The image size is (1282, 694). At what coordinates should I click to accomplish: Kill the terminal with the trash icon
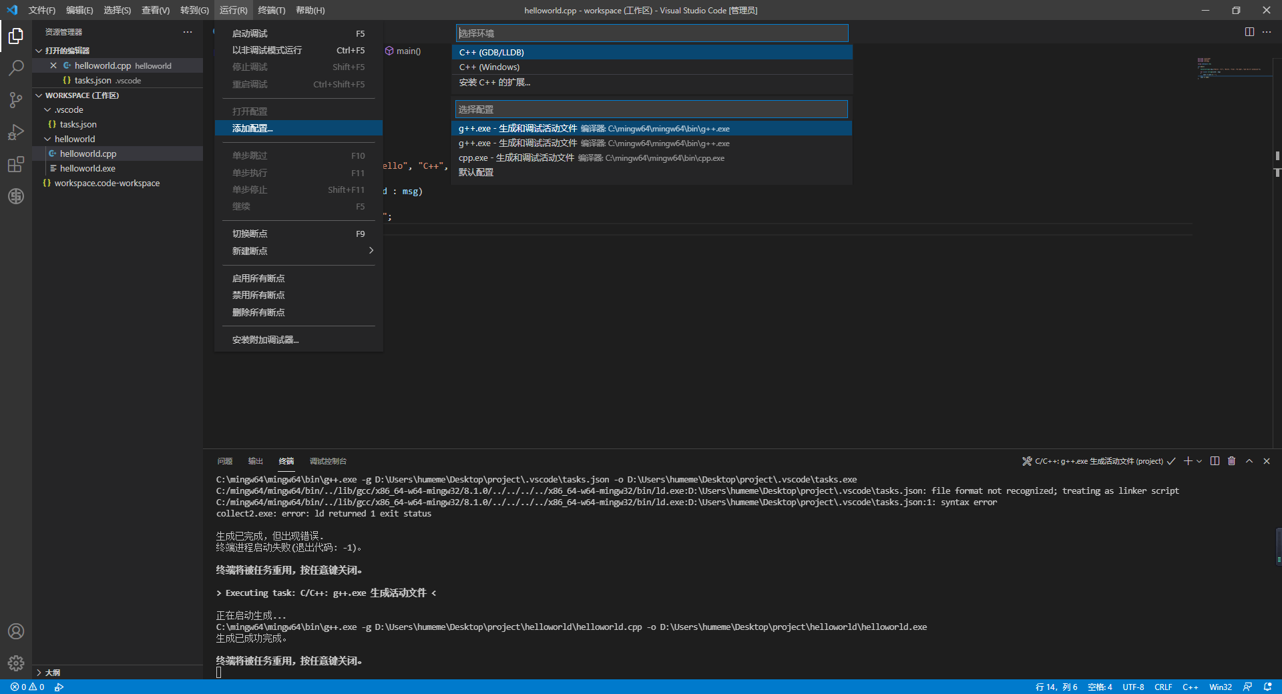click(1232, 461)
